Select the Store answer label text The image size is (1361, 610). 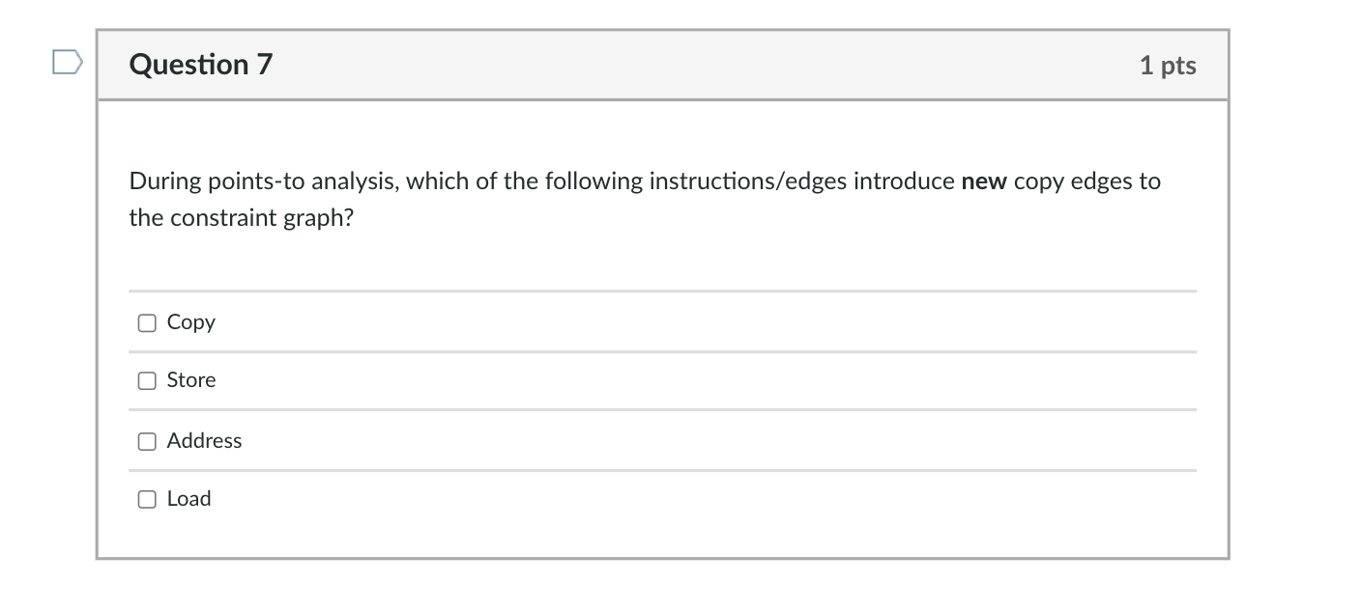191,380
